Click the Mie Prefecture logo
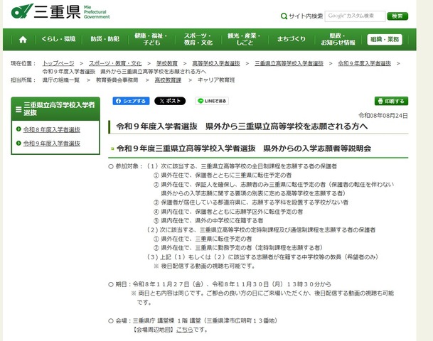The width and height of the screenshot is (433, 341). point(60,11)
